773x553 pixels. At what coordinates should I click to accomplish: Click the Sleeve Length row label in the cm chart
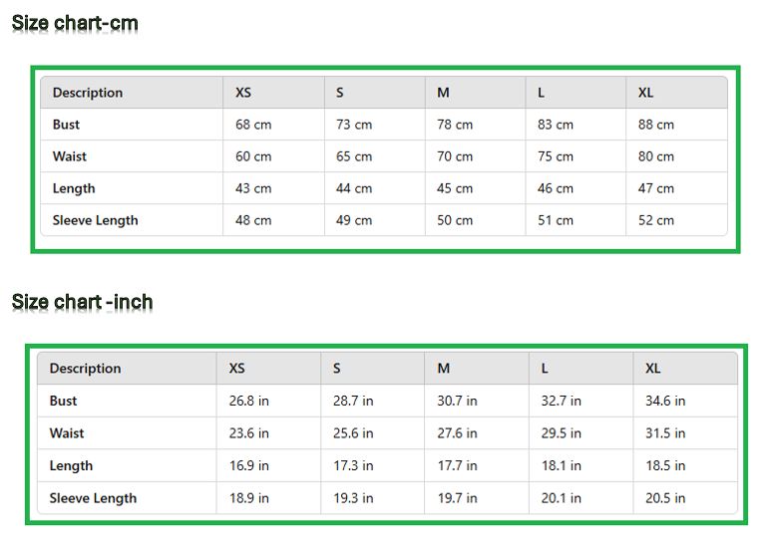(x=96, y=220)
